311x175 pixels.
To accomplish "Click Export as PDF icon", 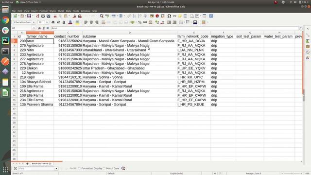I will point(38,16).
